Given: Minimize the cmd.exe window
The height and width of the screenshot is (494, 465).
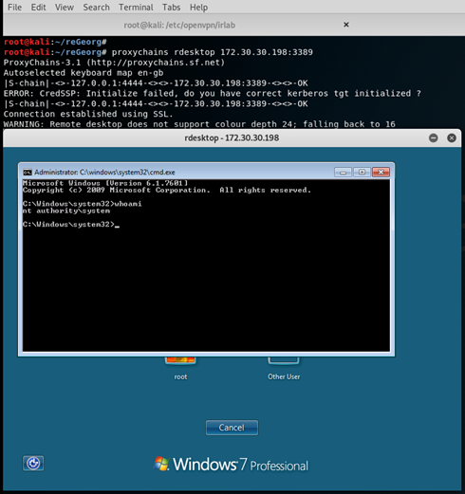Looking at the screenshot, I should pyautogui.click(x=343, y=173).
